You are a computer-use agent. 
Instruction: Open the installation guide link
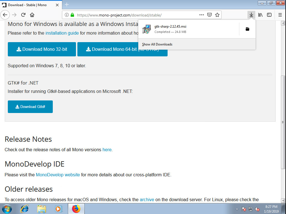[x=62, y=33]
